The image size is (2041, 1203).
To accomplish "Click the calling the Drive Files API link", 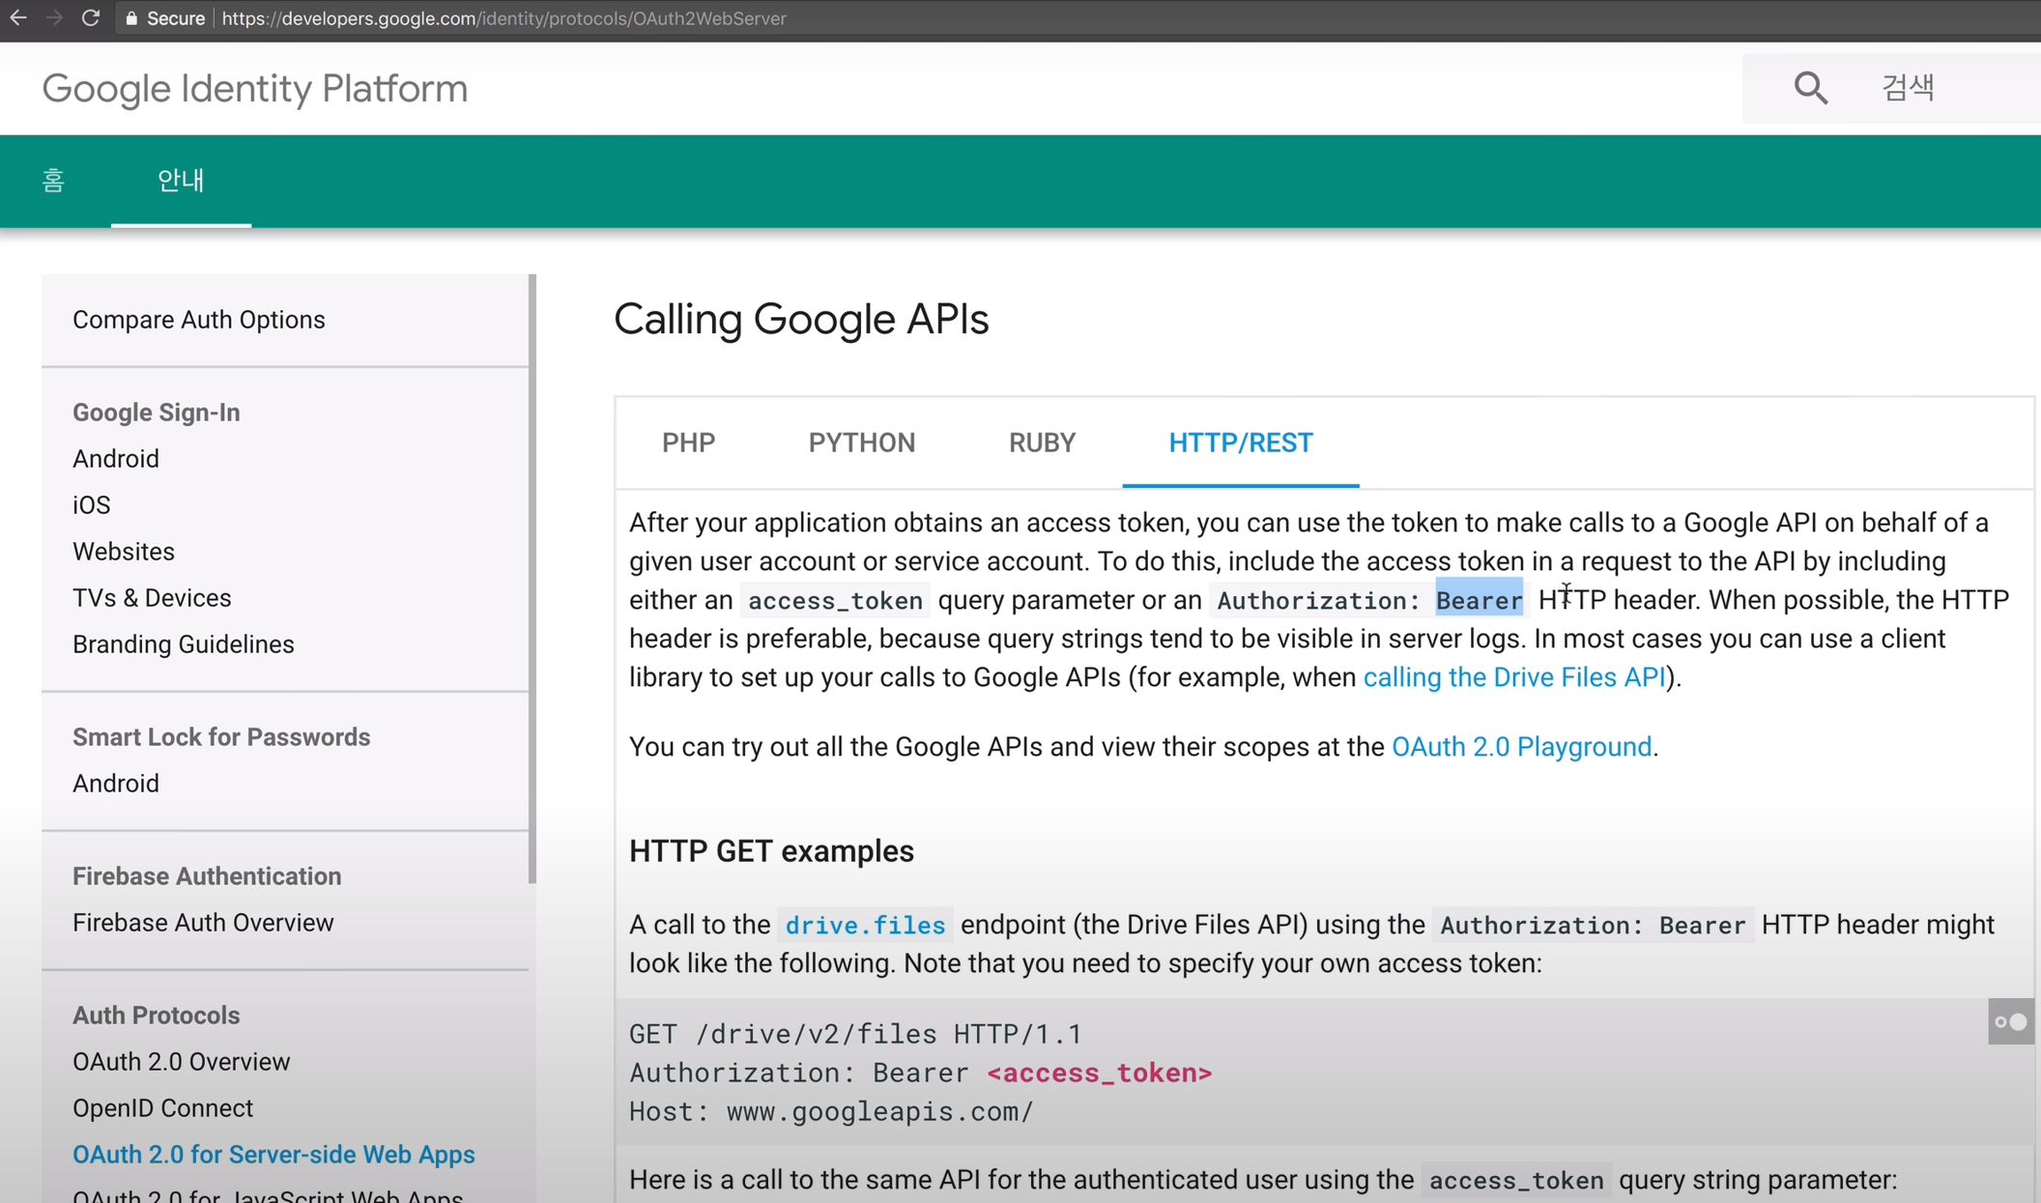I will pyautogui.click(x=1513, y=676).
